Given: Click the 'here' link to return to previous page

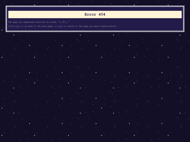Looking at the screenshot, I should pyautogui.click(x=61, y=26).
